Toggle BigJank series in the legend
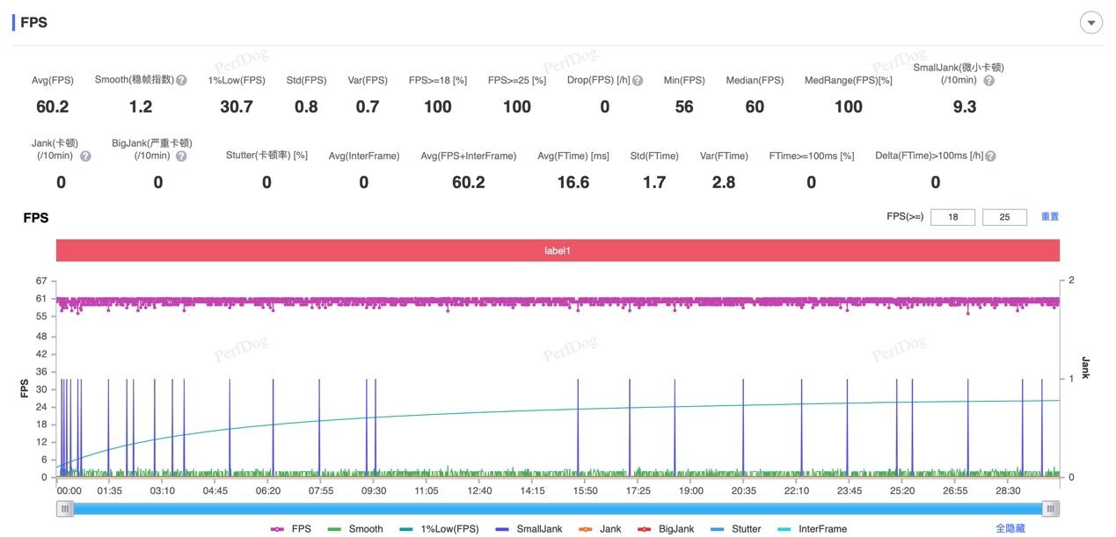1116x537 pixels. coord(664,529)
